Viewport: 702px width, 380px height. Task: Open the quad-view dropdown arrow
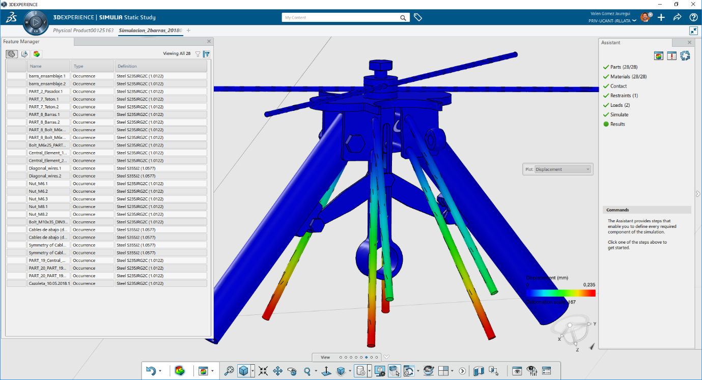point(452,371)
